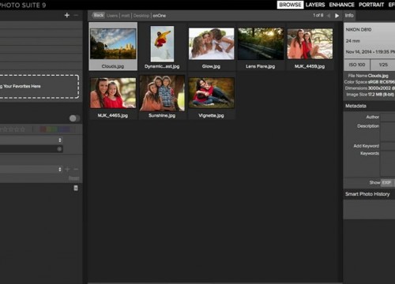
Task: Click the Dimensions 3000x2002 info row
Action: tap(370, 88)
